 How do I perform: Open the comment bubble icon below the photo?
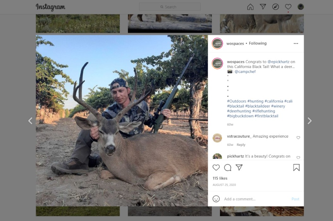click(228, 168)
